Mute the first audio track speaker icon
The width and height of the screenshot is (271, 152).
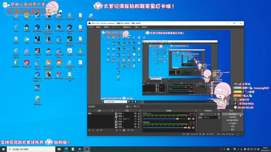point(189,119)
